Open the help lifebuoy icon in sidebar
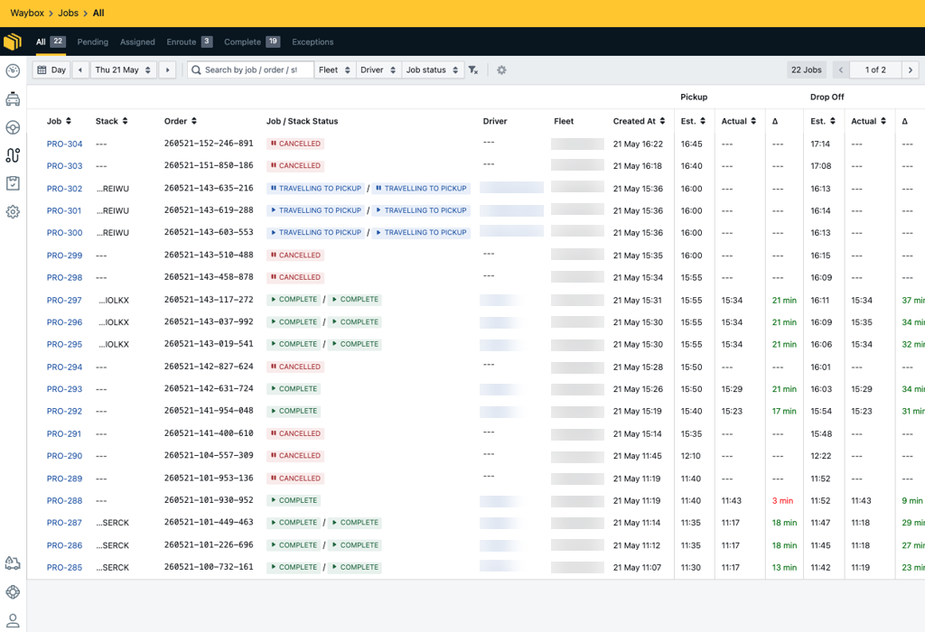The height and width of the screenshot is (632, 925). (13, 592)
